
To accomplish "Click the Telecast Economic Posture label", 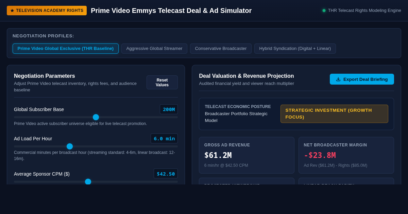I will coord(238,107).
